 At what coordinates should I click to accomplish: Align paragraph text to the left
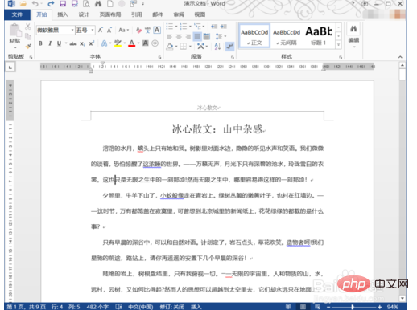[169, 36]
